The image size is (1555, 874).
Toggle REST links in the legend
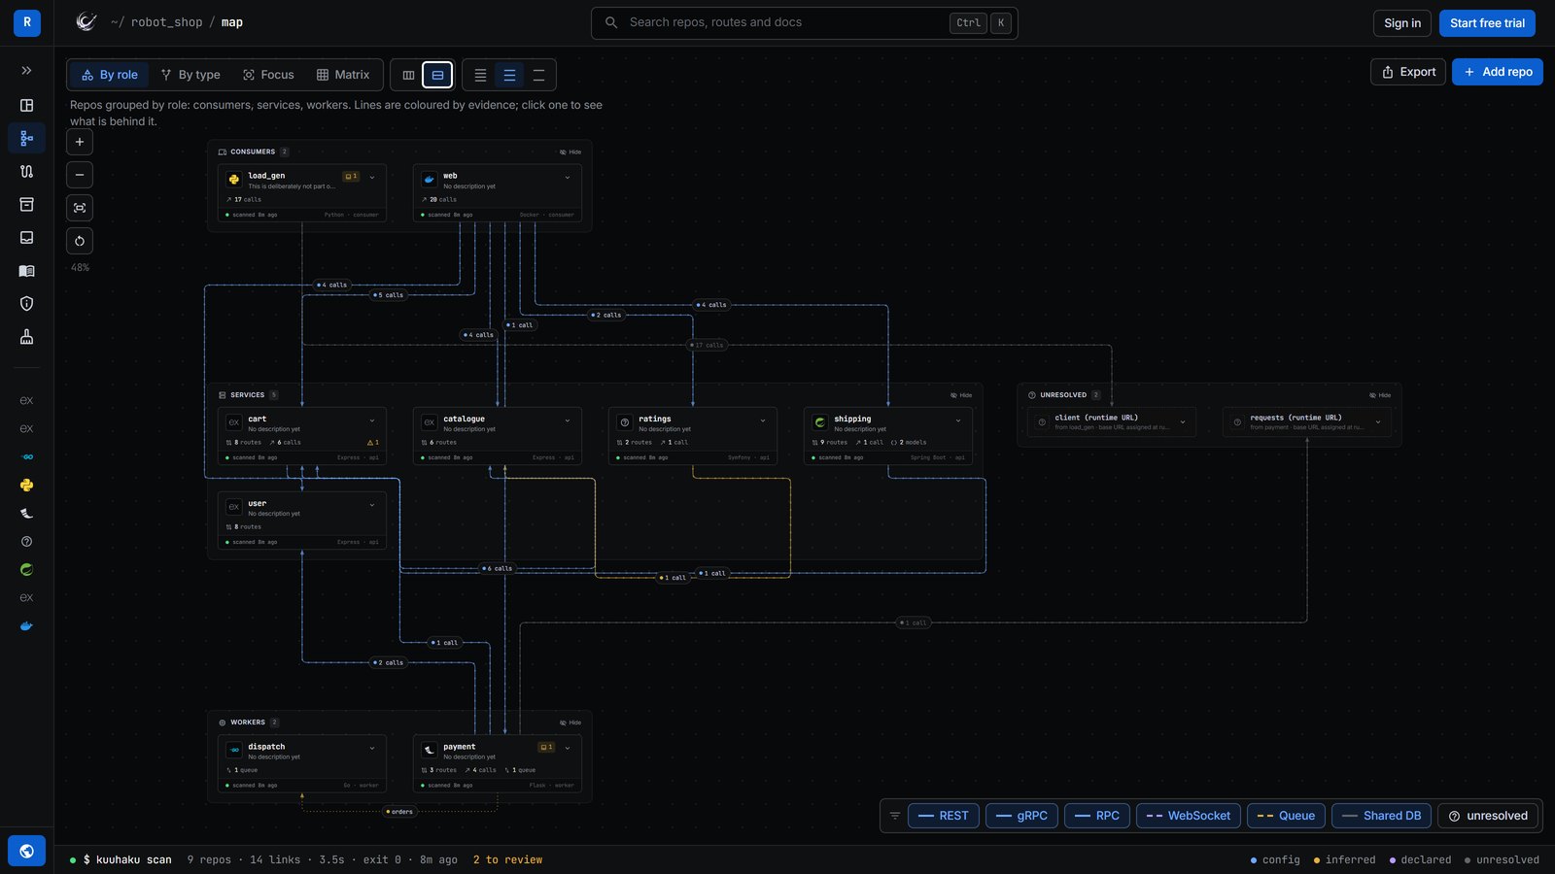[x=944, y=816]
